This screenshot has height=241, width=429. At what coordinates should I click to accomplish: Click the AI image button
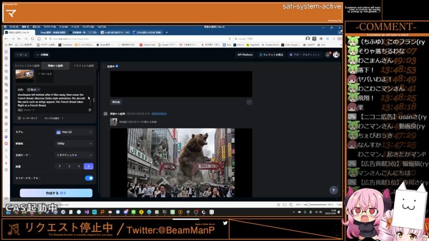point(42,55)
